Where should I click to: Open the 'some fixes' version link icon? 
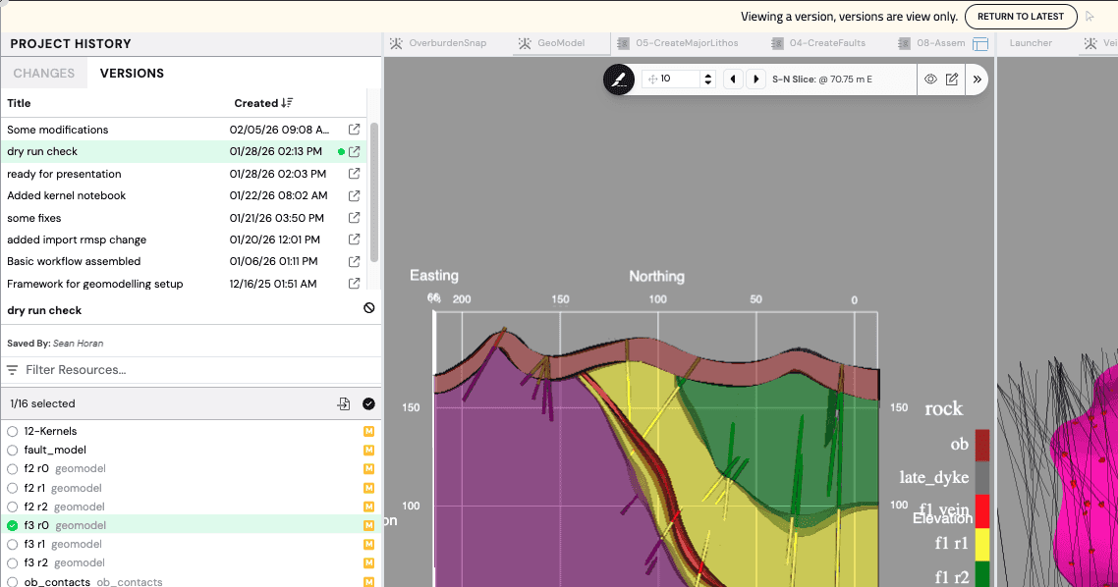tap(354, 218)
